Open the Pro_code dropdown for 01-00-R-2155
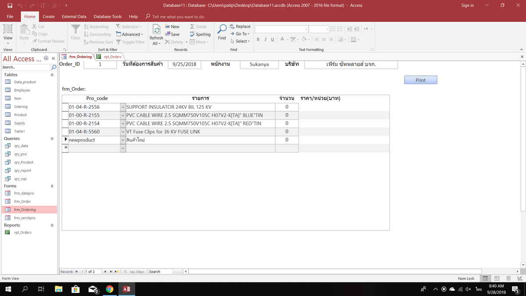 (x=123, y=115)
